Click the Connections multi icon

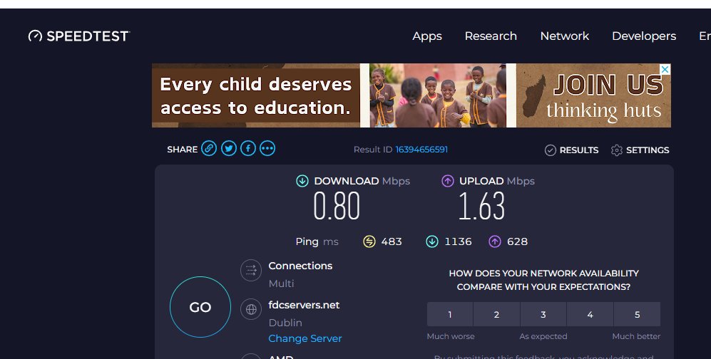pos(251,270)
